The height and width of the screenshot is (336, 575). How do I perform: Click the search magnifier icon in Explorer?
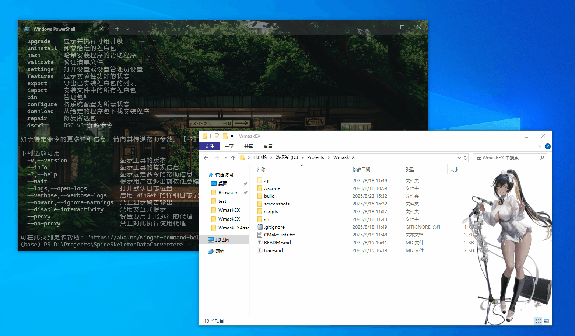tap(542, 158)
